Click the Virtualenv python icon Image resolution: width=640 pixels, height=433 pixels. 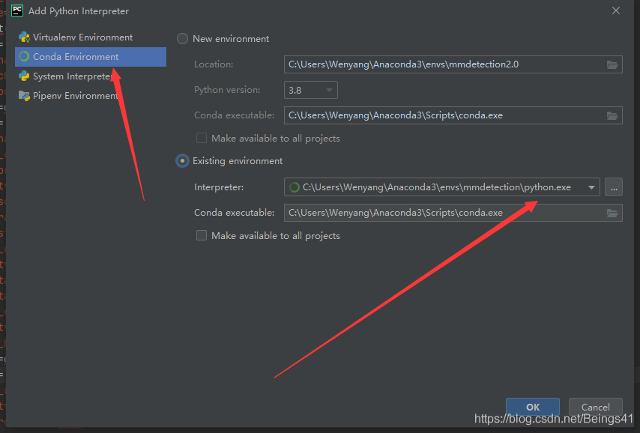coord(24,37)
